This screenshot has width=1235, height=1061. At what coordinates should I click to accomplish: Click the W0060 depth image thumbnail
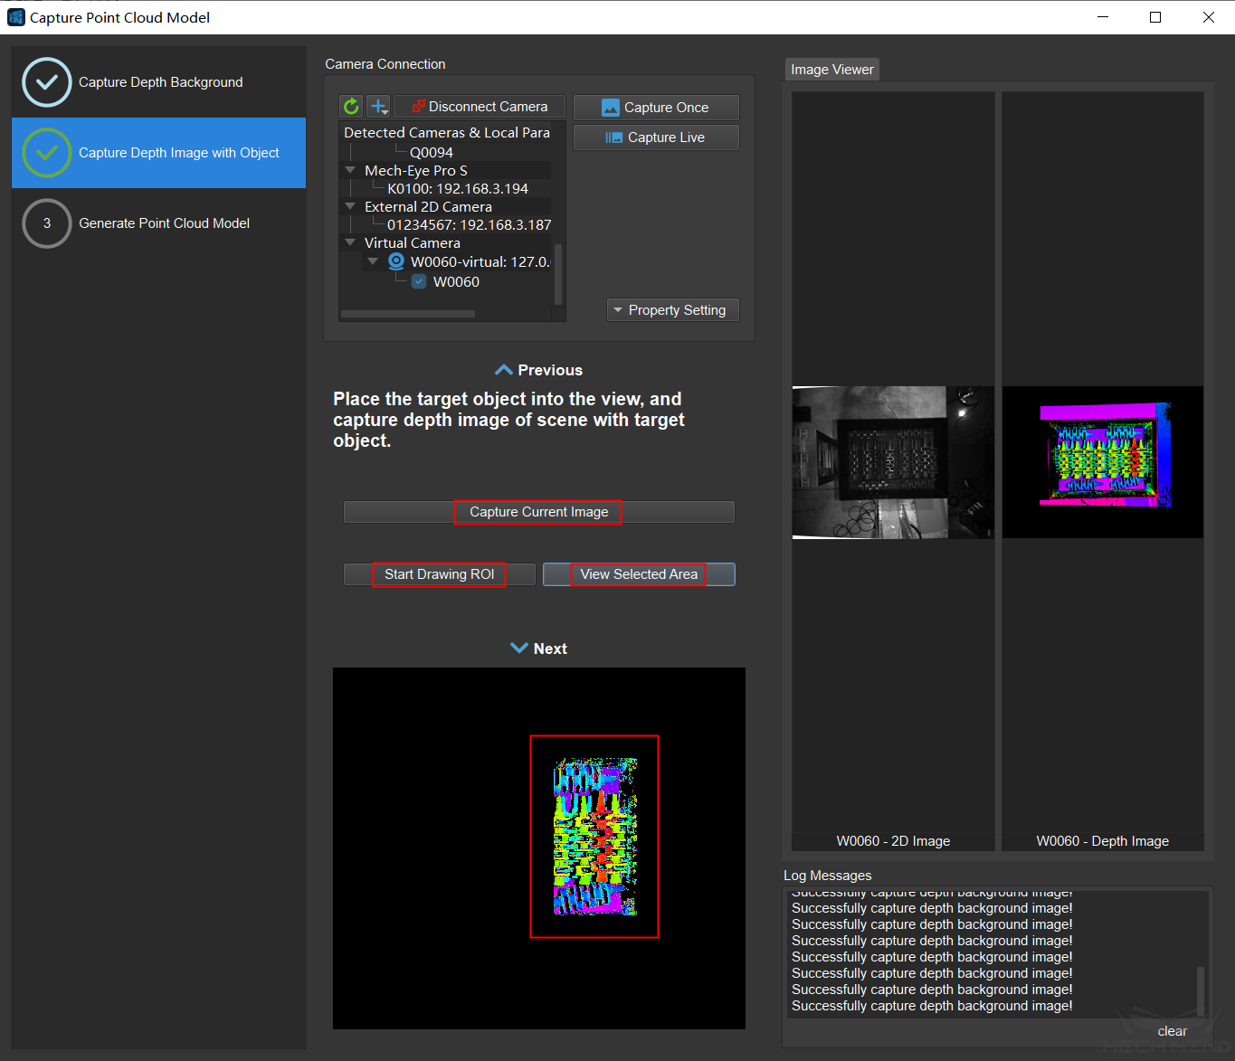(x=1102, y=462)
